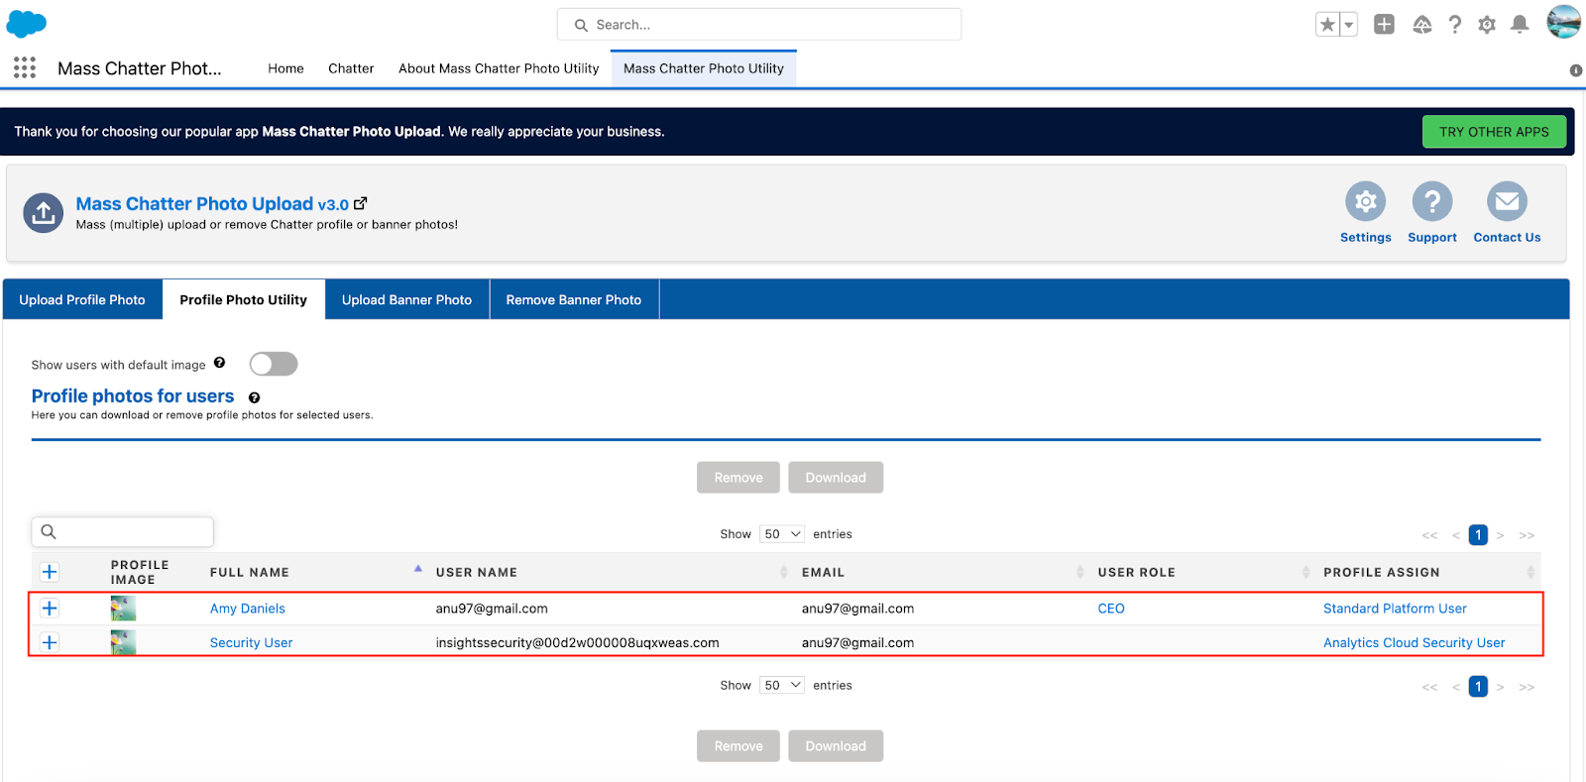Go to last page via top >> control
The height and width of the screenshot is (782, 1586).
tap(1527, 535)
